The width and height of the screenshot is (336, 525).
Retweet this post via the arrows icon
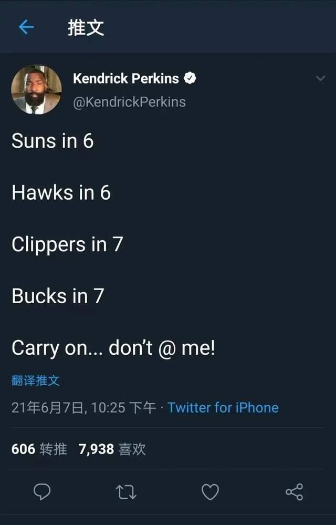(125, 491)
